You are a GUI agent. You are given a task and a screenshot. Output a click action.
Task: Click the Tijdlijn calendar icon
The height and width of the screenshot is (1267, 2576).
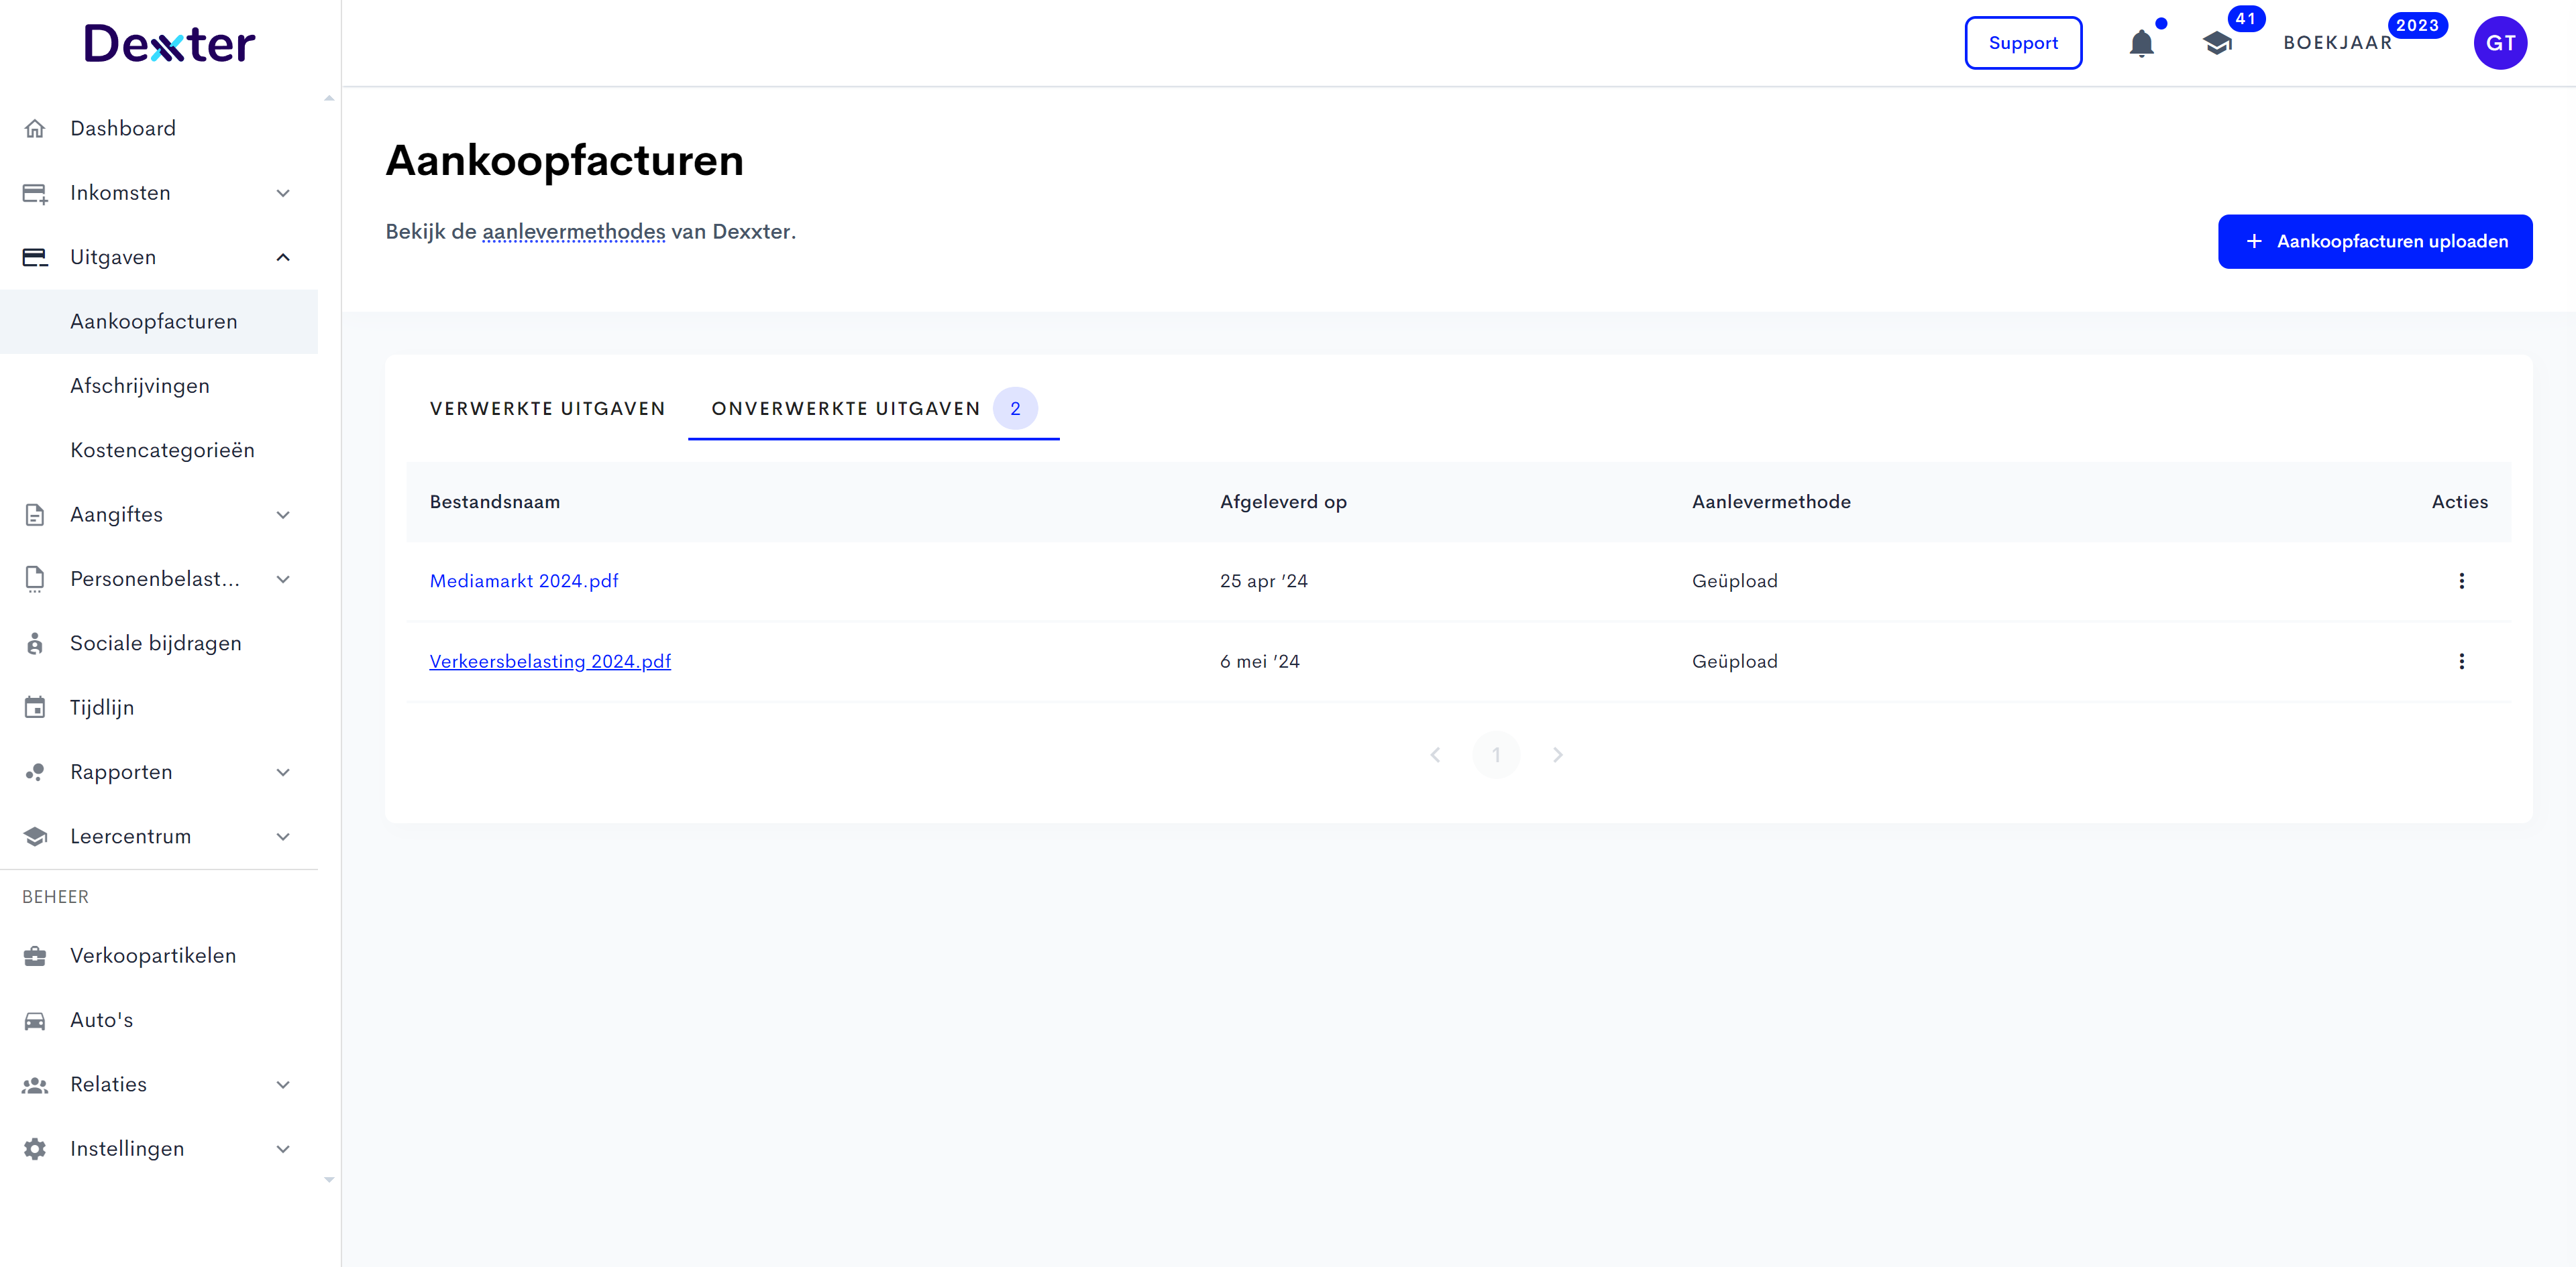pos(35,707)
